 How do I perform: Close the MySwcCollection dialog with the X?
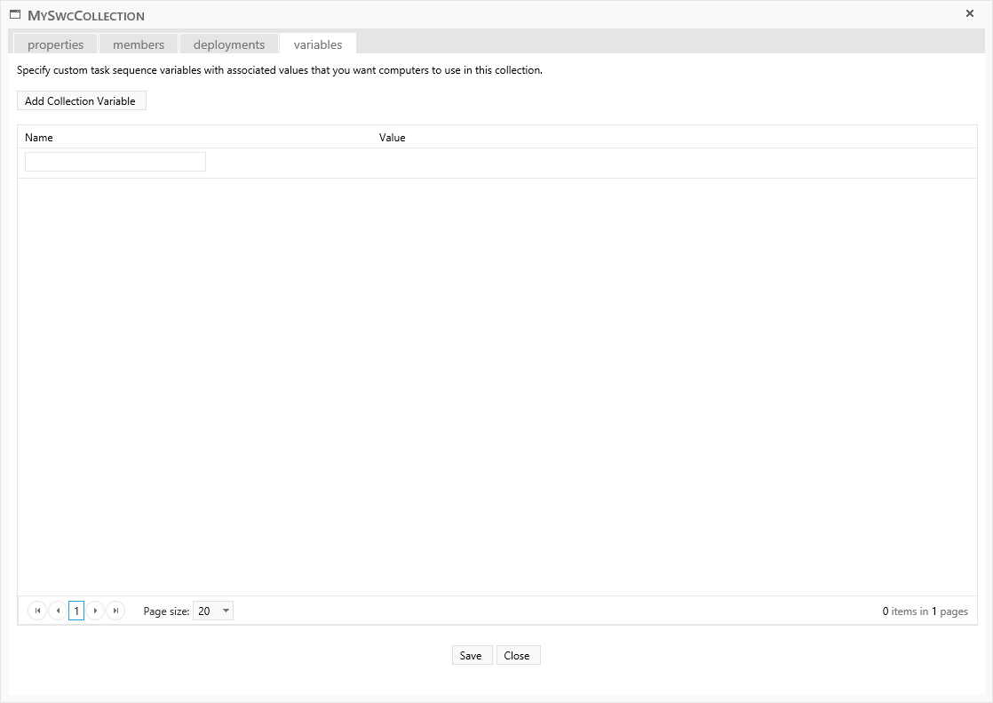[969, 13]
